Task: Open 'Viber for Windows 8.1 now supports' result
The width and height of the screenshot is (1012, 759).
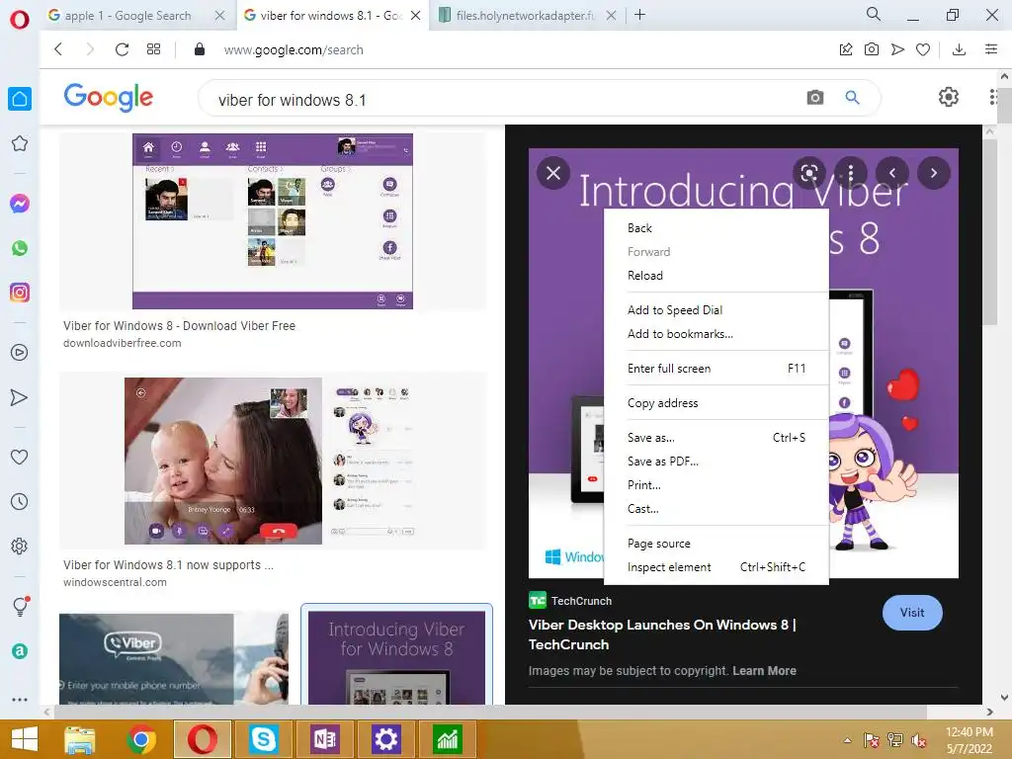Action: (168, 564)
